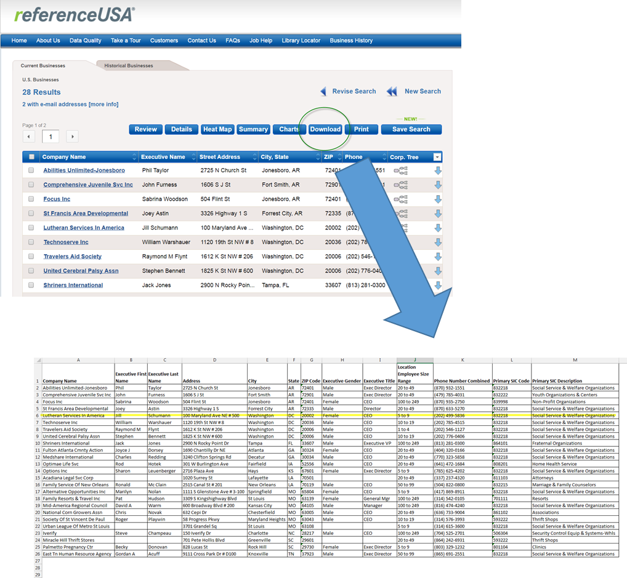
Task: Click the page number input field
Action: coord(51,137)
